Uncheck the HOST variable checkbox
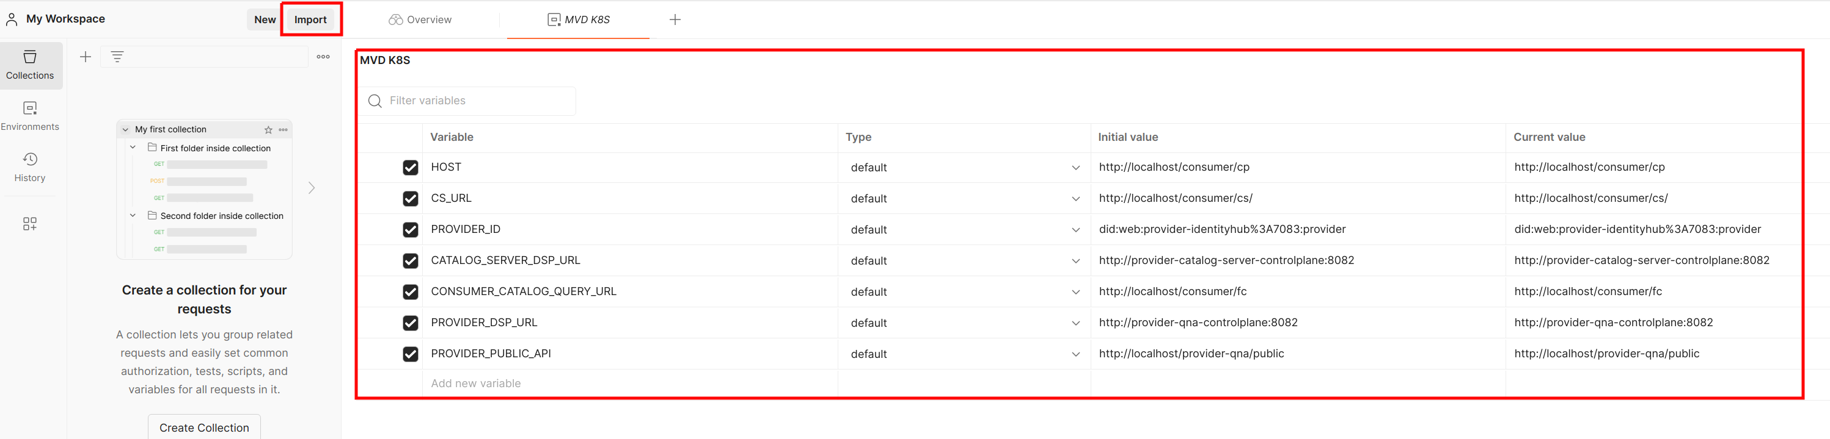This screenshot has width=1830, height=439. coord(411,168)
